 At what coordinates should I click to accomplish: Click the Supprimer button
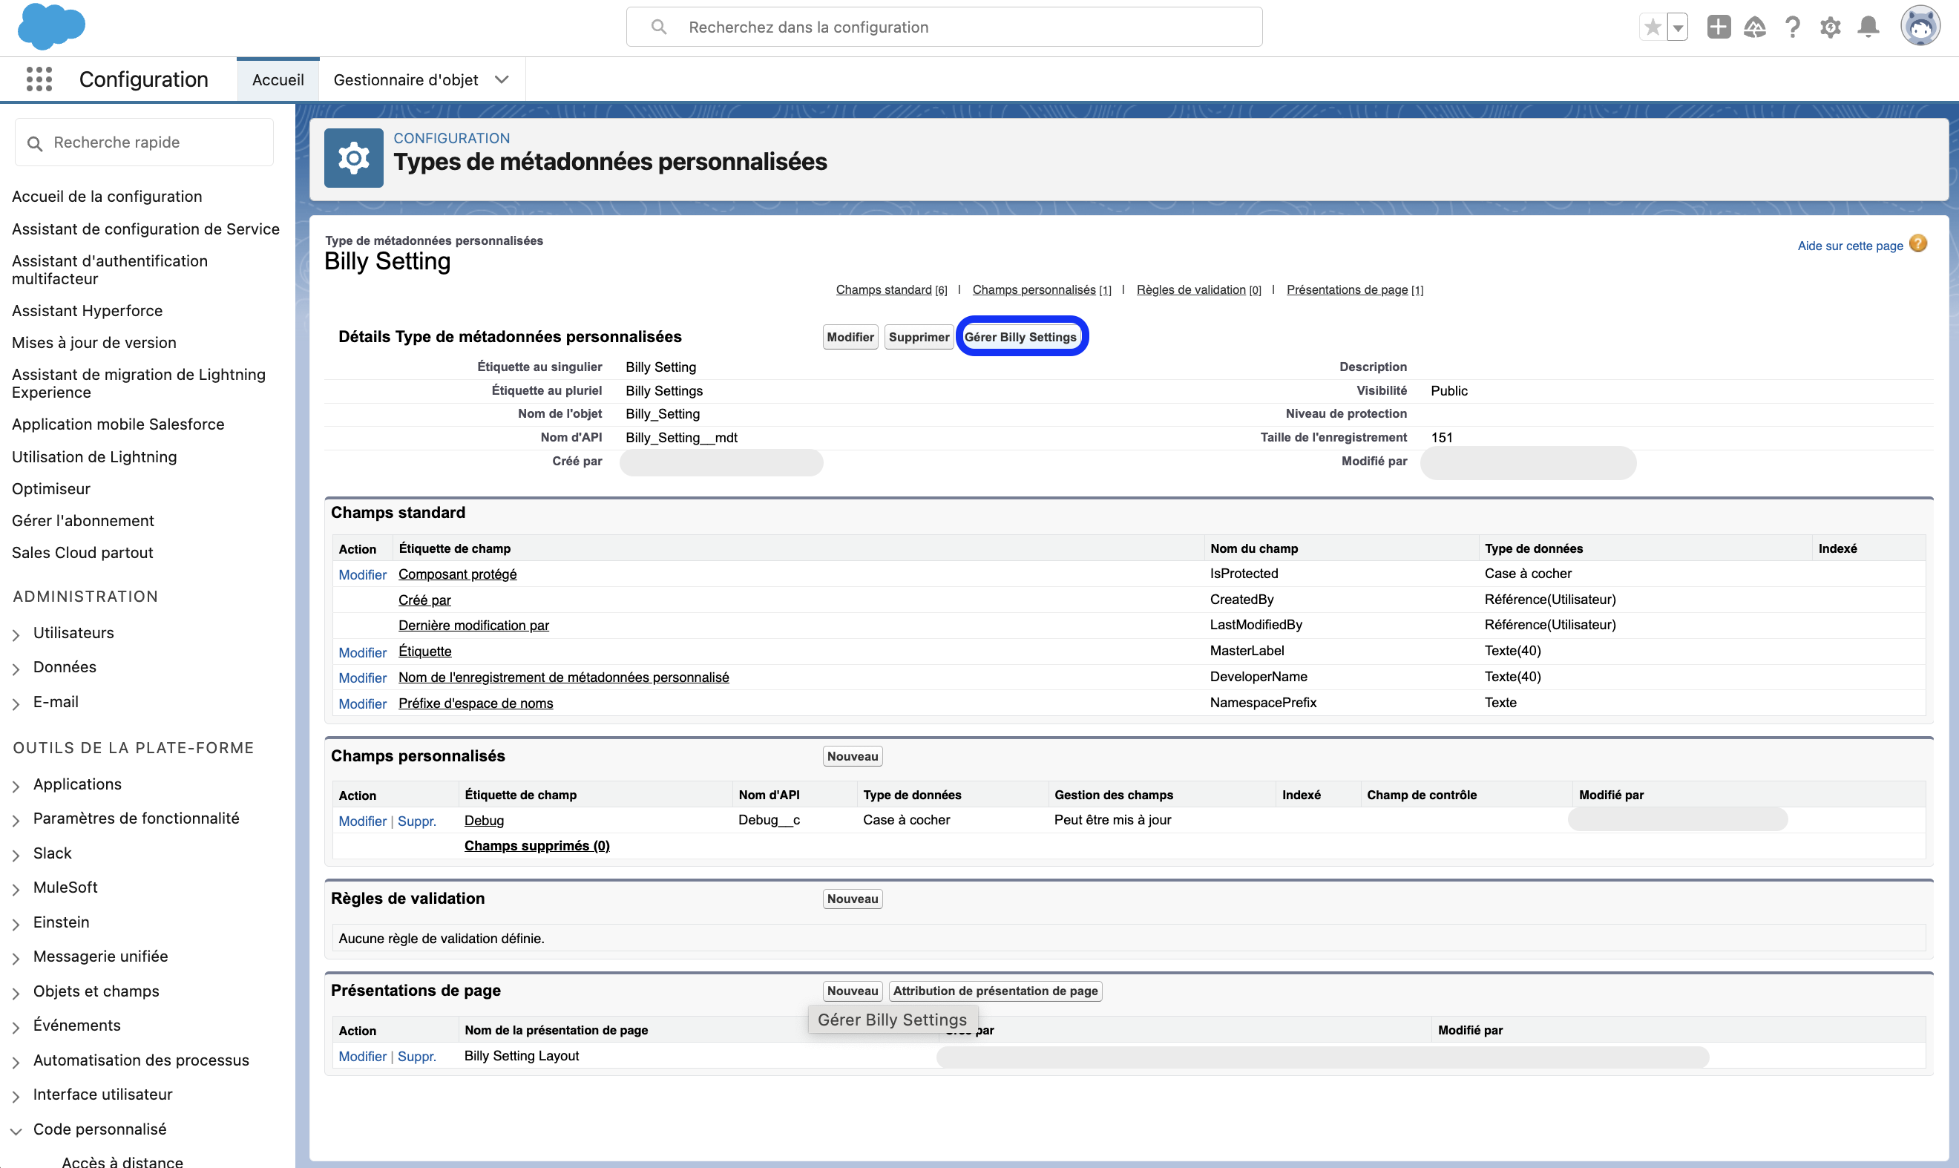pos(919,337)
